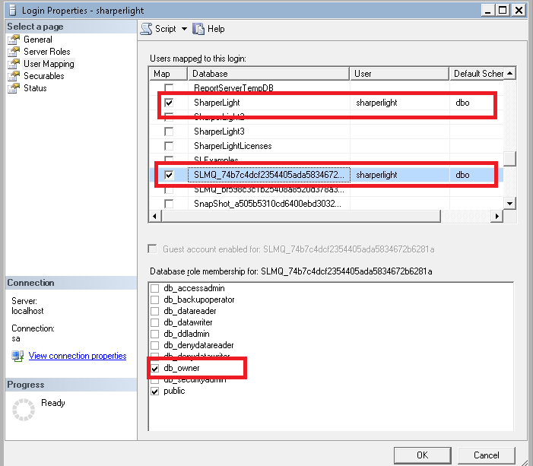Click the Securables page icon
This screenshot has height=466, width=533.
click(x=14, y=76)
